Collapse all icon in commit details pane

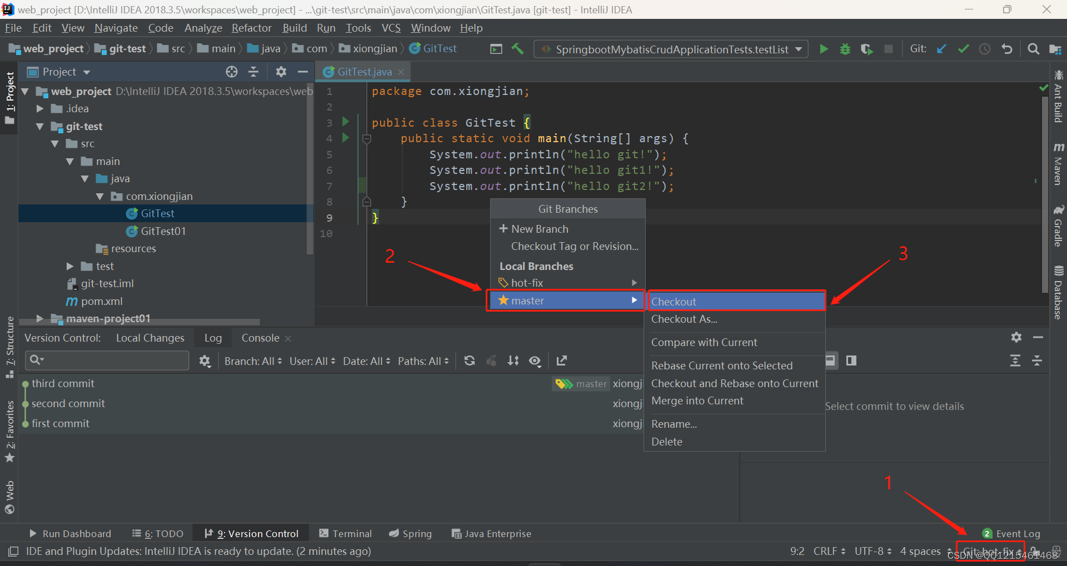pos(1037,361)
